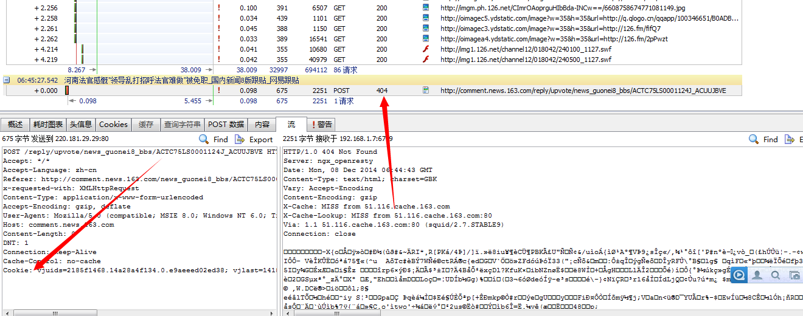Switch to the Cookies tab
803x316 pixels.
[x=113, y=124]
